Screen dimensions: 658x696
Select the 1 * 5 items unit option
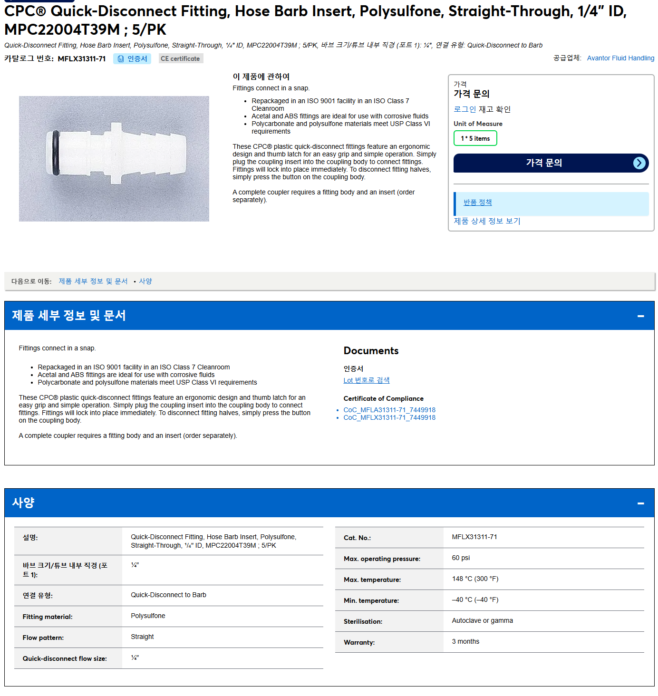click(475, 138)
